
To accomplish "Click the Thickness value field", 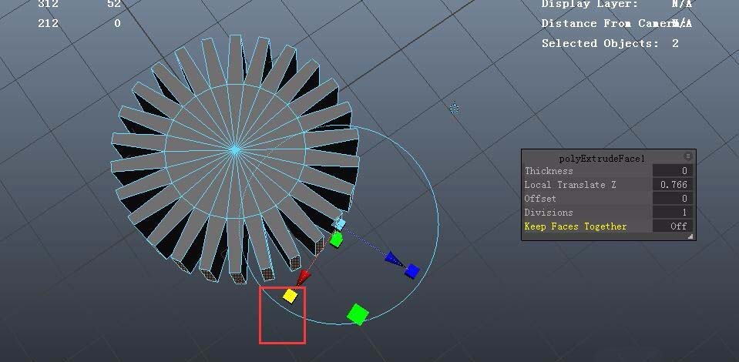I will click(x=673, y=171).
